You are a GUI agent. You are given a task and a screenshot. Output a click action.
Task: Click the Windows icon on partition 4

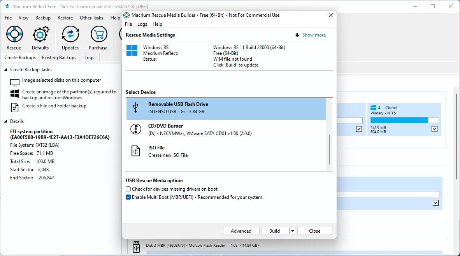click(373, 108)
